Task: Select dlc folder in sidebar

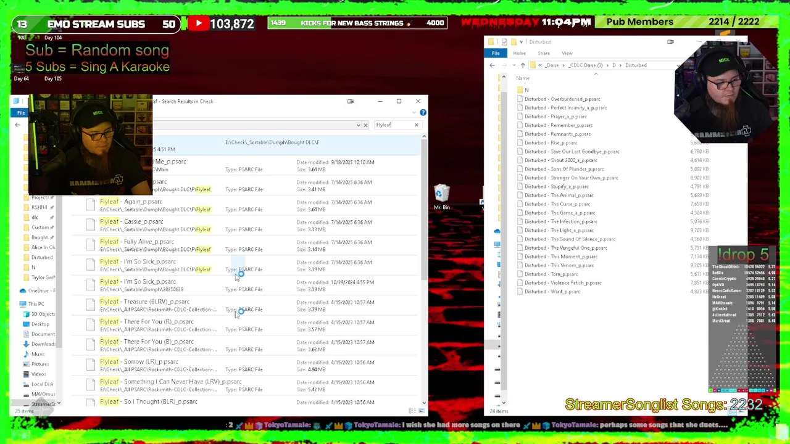Action: 35,217
